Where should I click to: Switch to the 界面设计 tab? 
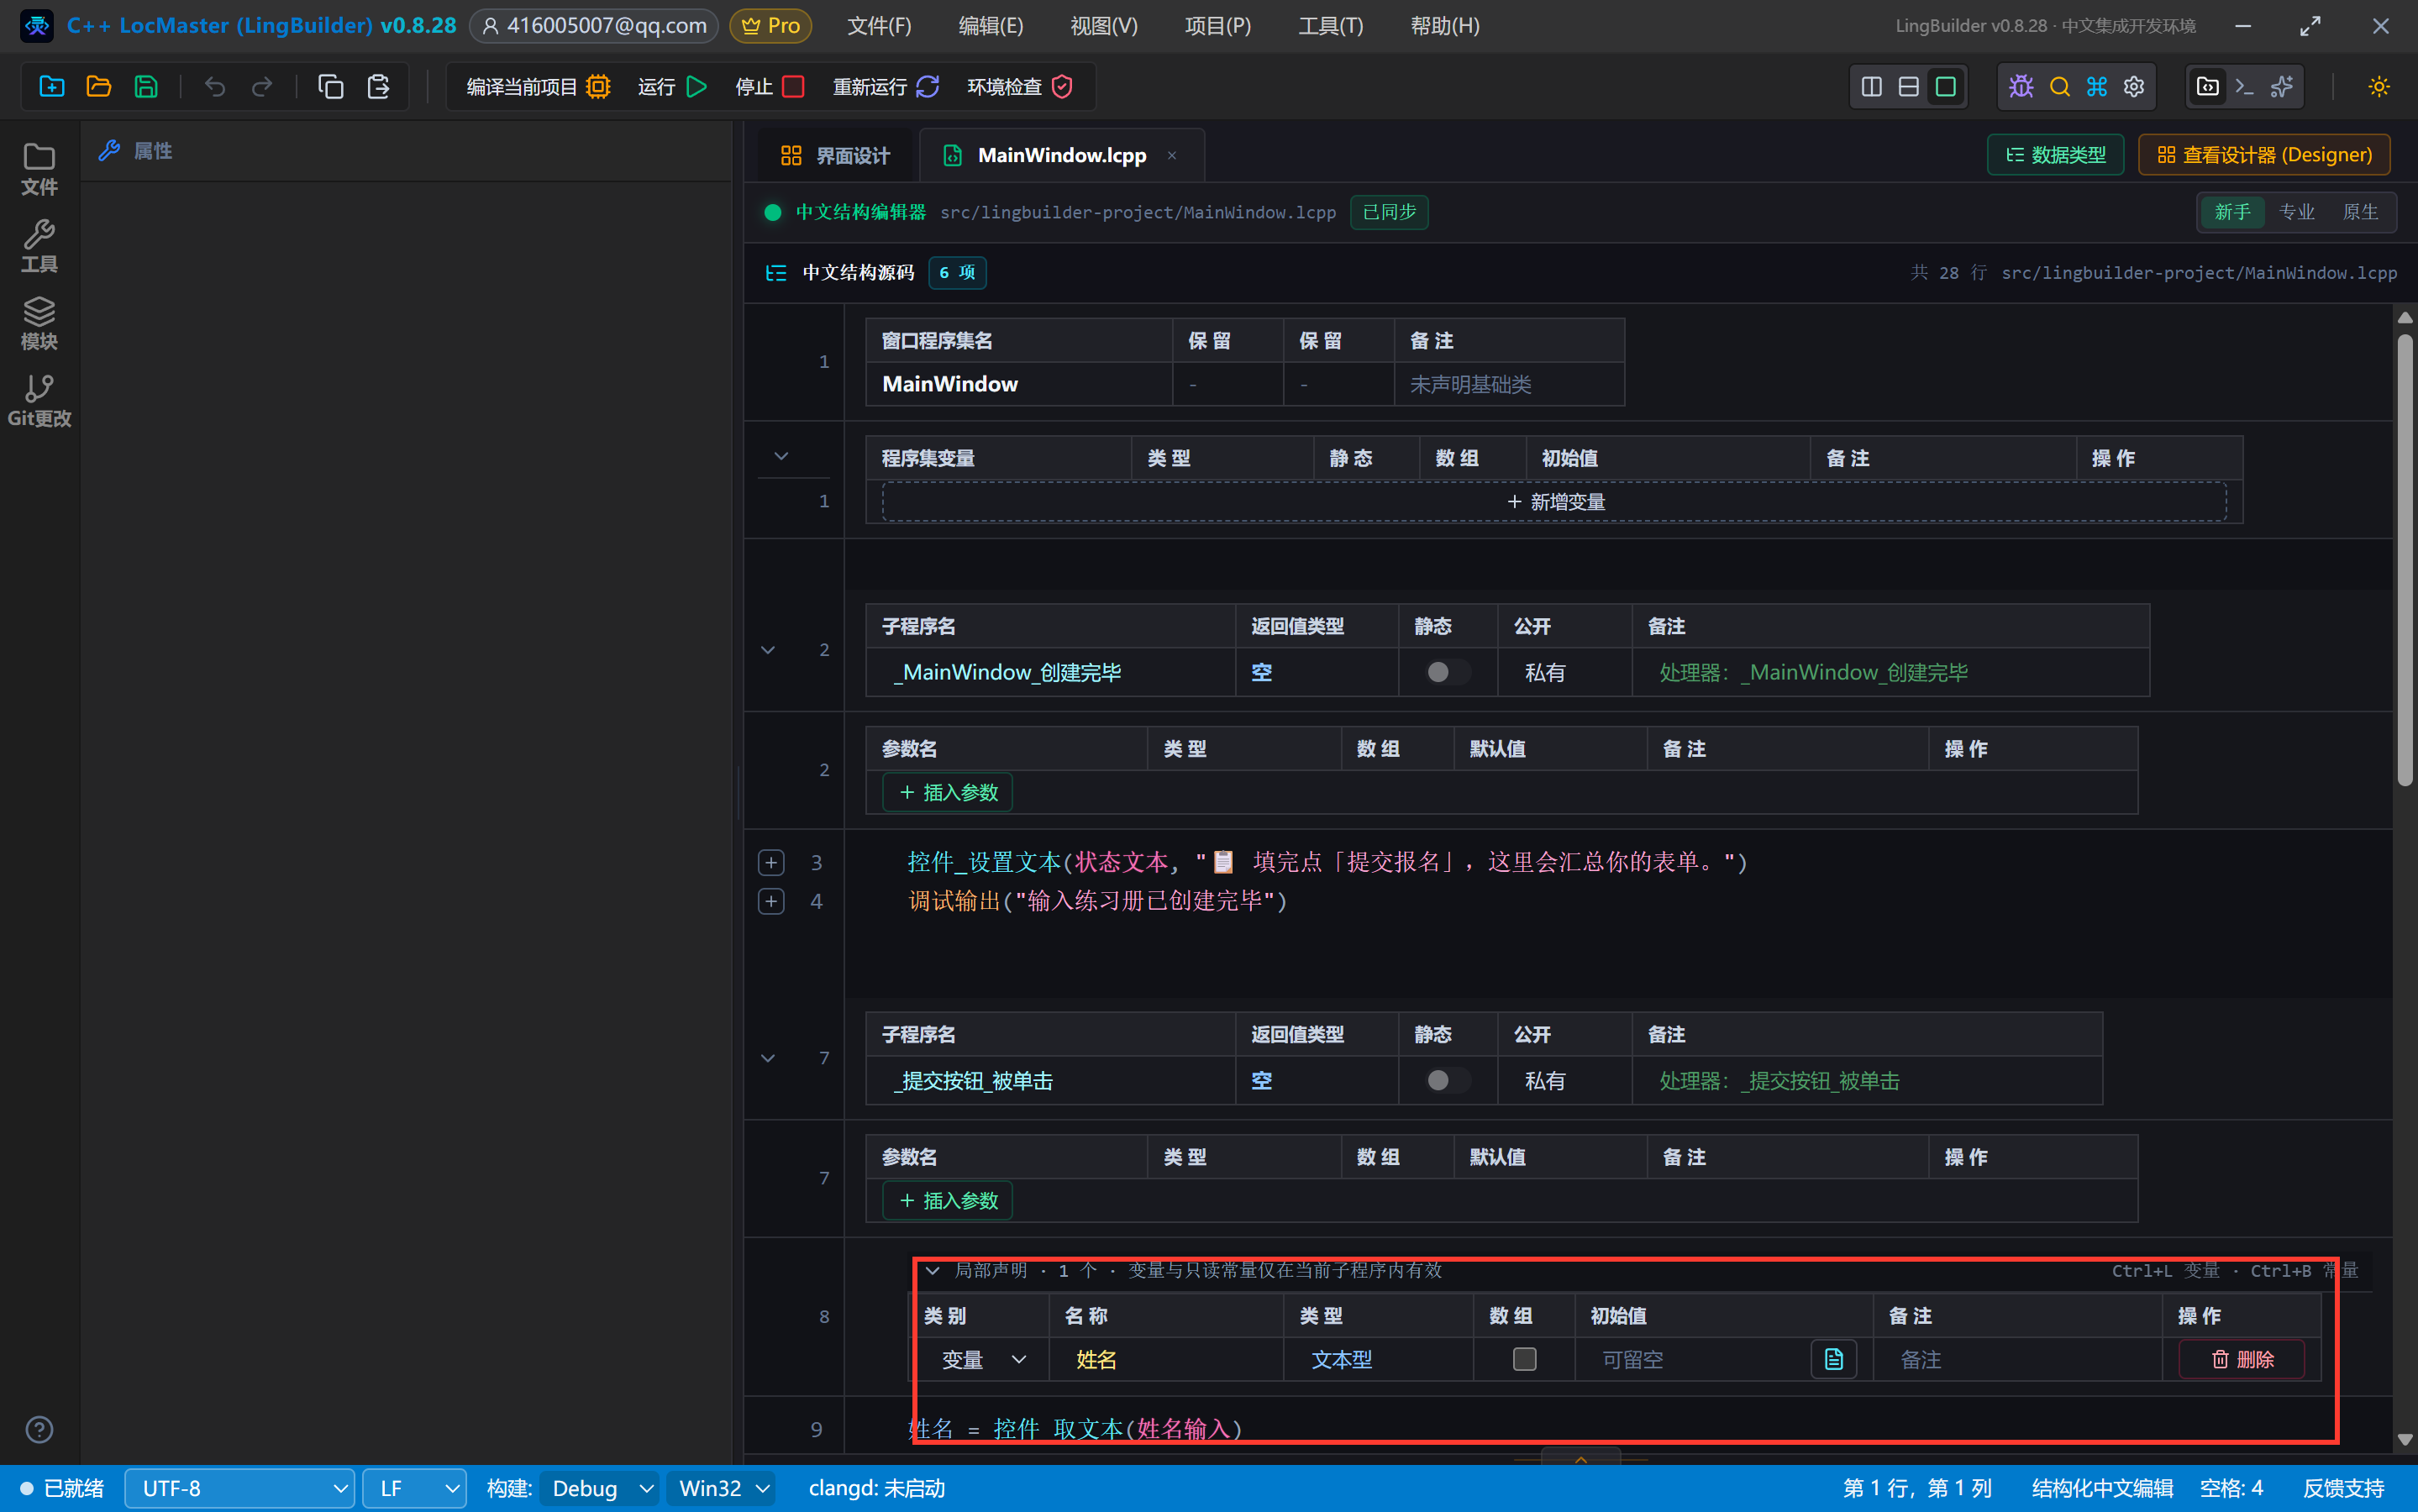point(835,155)
